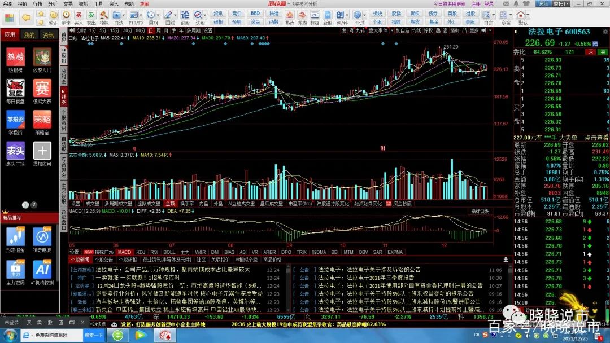Open stock panel settings gear icon
Image resolution: width=610 pixels, height=343 pixels.
605,32
